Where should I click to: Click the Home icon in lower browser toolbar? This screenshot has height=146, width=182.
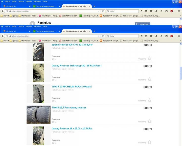(x=161, y=36)
